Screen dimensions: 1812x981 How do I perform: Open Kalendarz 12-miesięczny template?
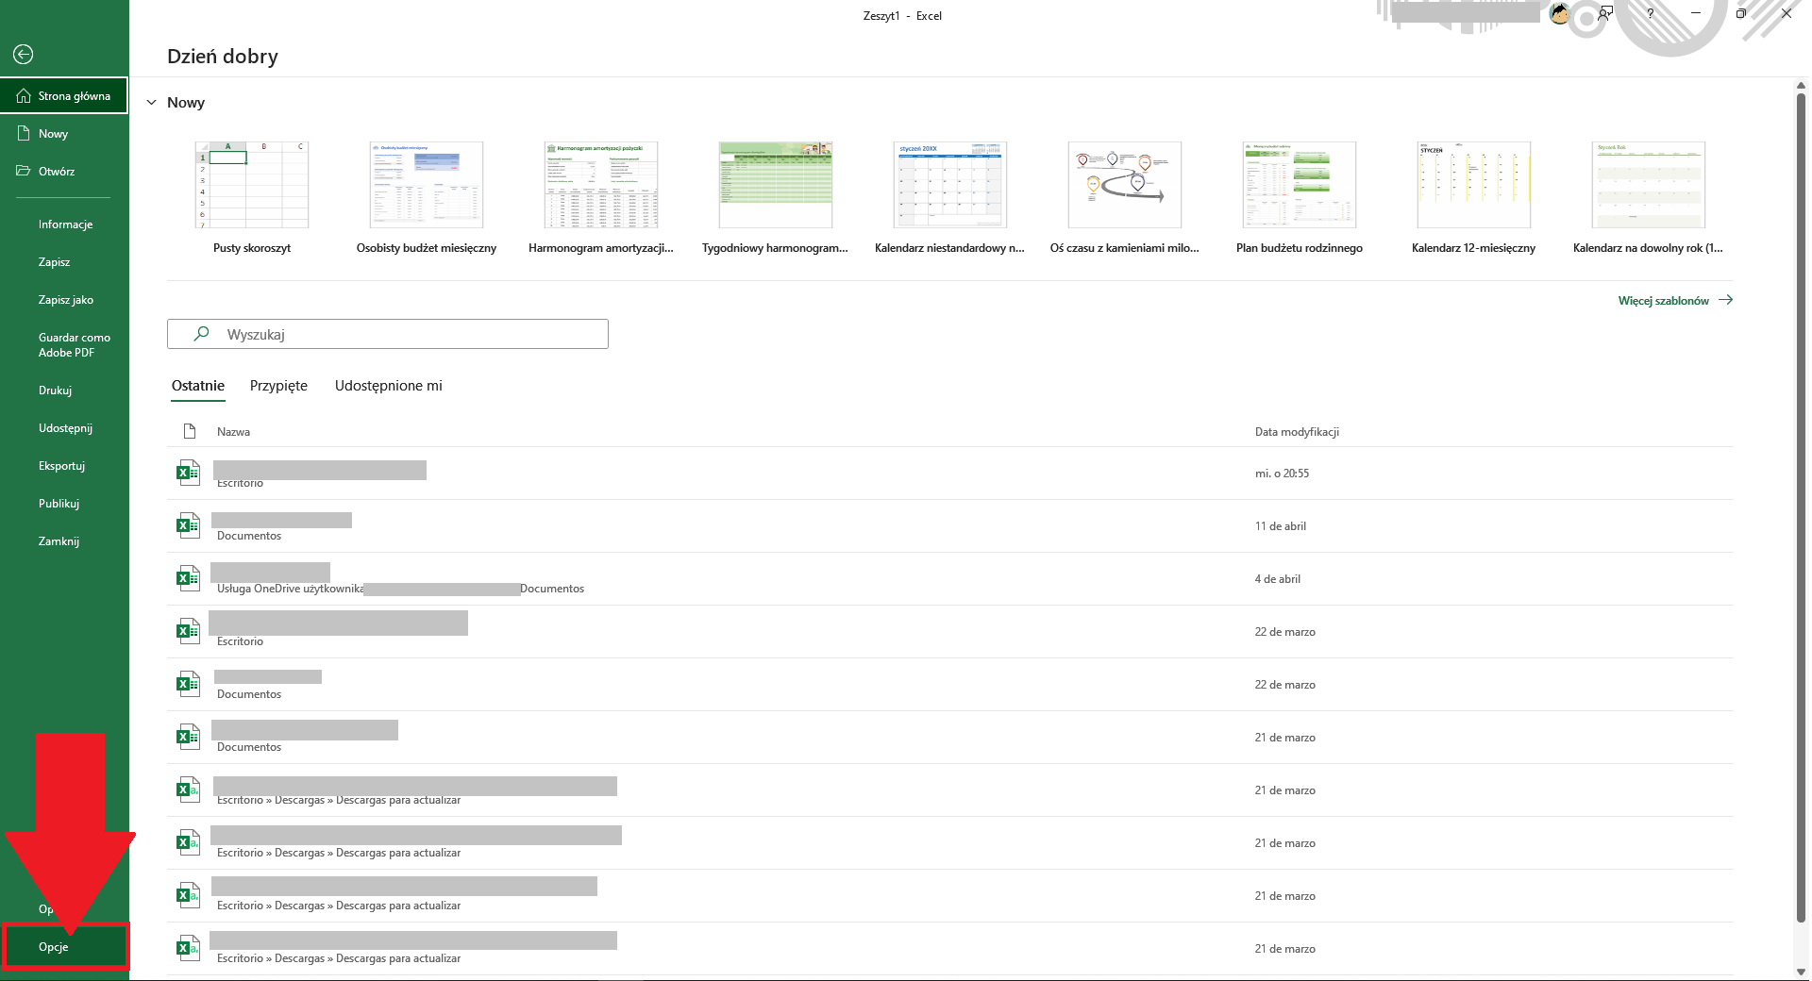[x=1474, y=198]
